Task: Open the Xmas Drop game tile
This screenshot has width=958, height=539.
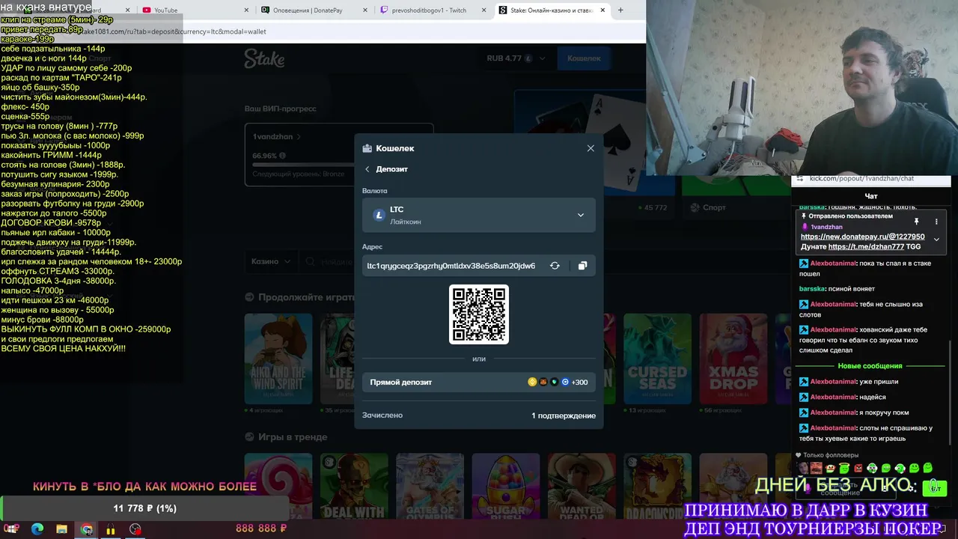Action: click(733, 359)
